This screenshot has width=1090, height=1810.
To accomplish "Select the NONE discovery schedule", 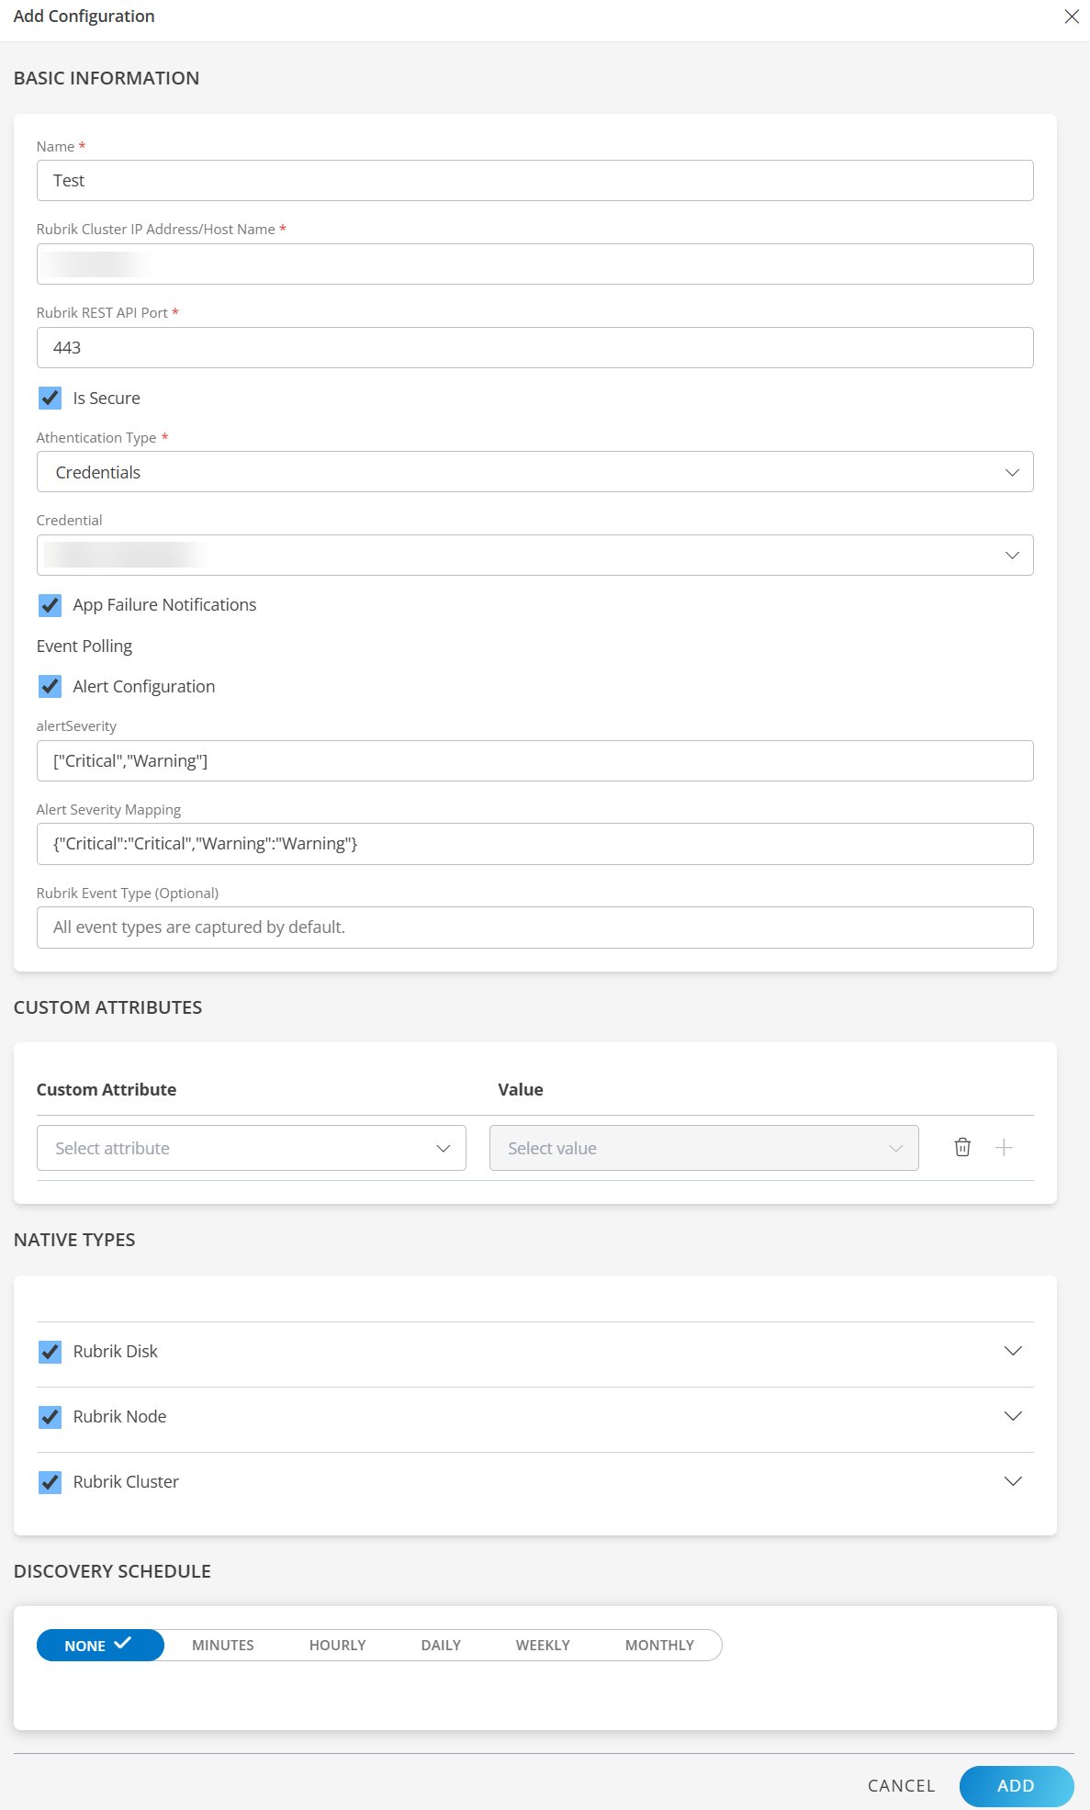I will (100, 1645).
